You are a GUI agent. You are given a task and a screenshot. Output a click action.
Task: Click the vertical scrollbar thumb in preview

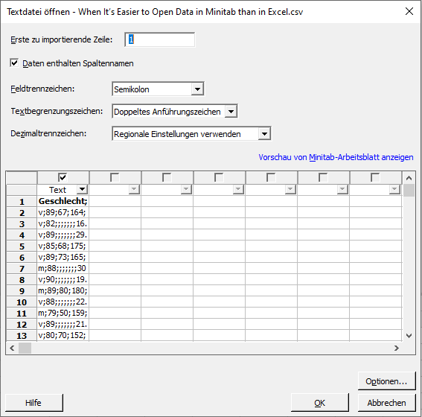(x=409, y=191)
